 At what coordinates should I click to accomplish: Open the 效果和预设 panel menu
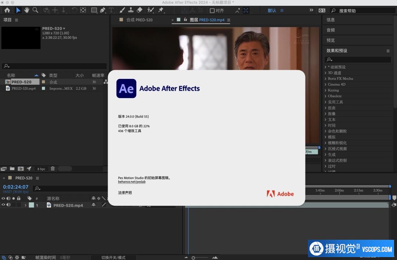pyautogui.click(x=388, y=51)
